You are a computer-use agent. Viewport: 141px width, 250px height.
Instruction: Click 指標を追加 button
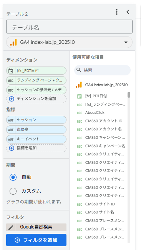(x=36, y=148)
